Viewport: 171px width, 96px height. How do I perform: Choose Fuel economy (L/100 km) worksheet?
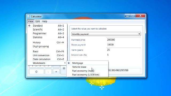87,75
